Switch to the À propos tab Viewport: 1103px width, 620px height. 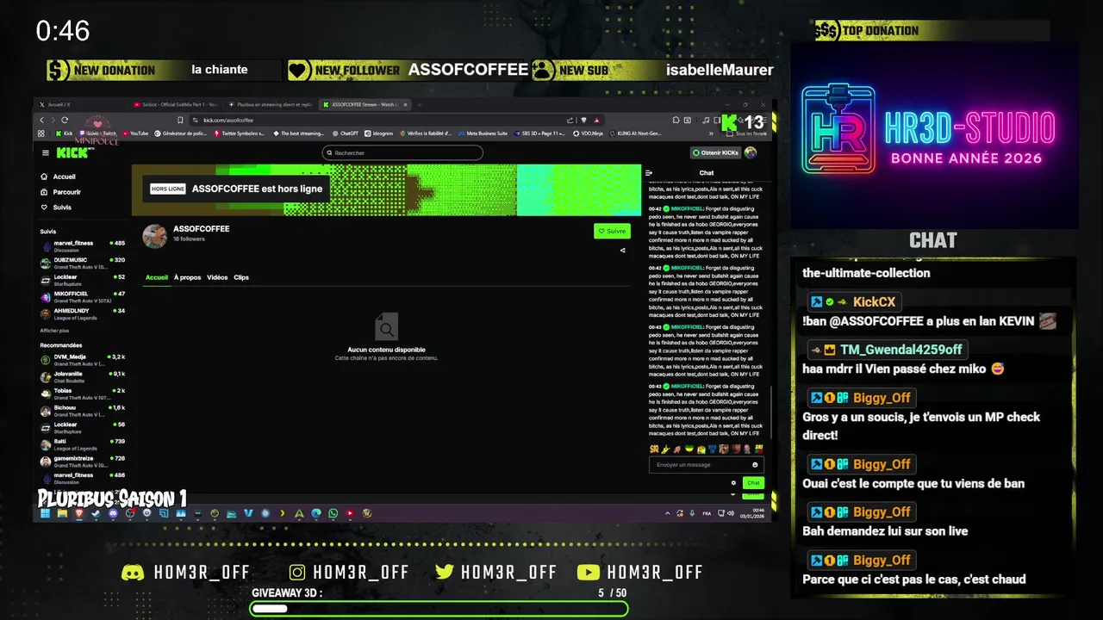coord(187,277)
